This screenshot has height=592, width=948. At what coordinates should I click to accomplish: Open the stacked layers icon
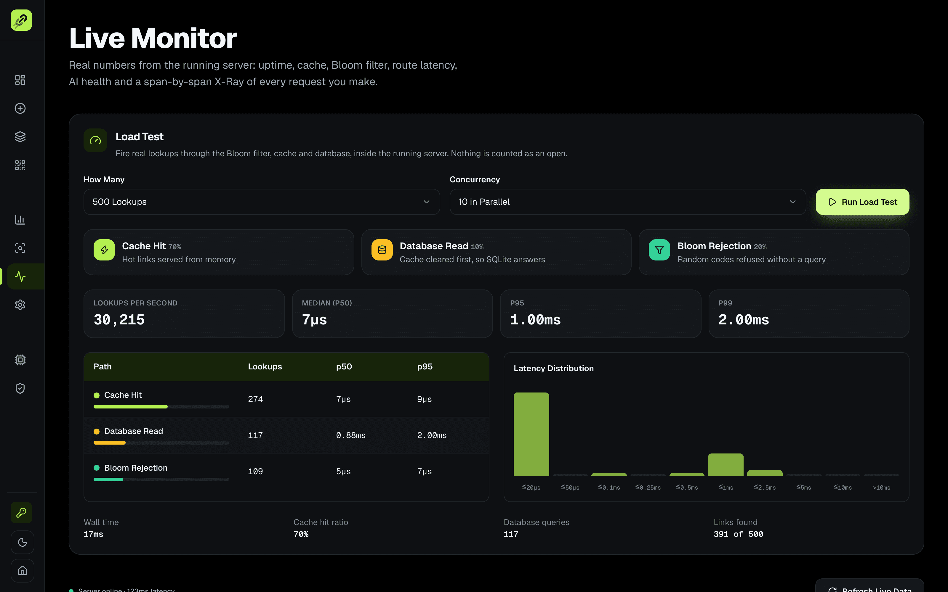20,137
